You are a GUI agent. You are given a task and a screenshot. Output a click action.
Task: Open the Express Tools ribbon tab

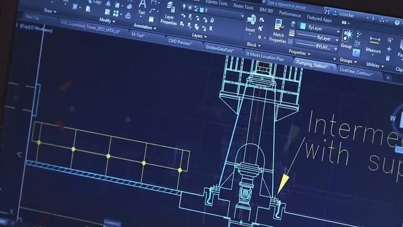tap(217, 3)
